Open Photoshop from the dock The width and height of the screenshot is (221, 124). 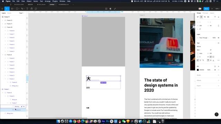[107, 121]
